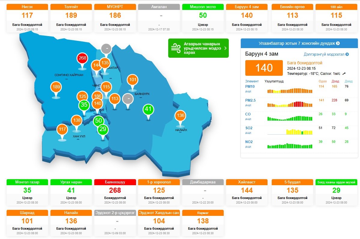Click the chevron on the green forecast button
The width and height of the screenshot is (360, 239).
click(225, 48)
